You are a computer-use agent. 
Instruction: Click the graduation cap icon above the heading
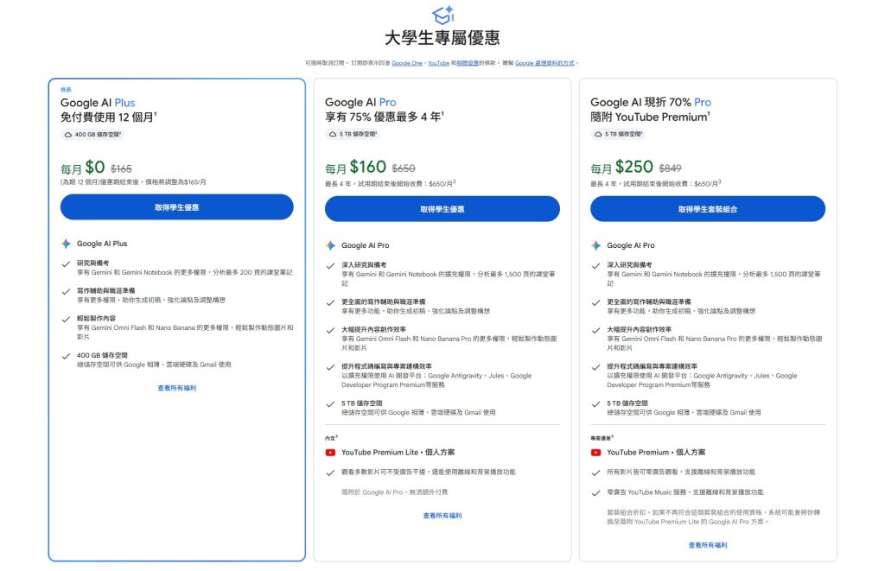coord(443,16)
